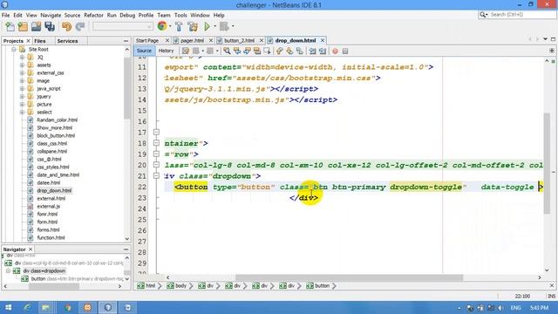Switch to the Start Page tab
Screen dimensions: 558x314
[x=147, y=41]
